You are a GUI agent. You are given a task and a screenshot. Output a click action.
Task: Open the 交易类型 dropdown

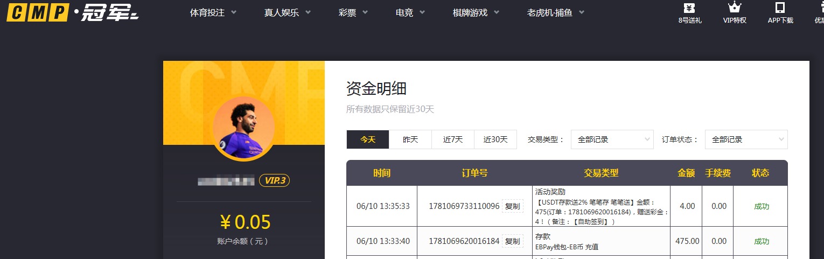[x=612, y=139]
